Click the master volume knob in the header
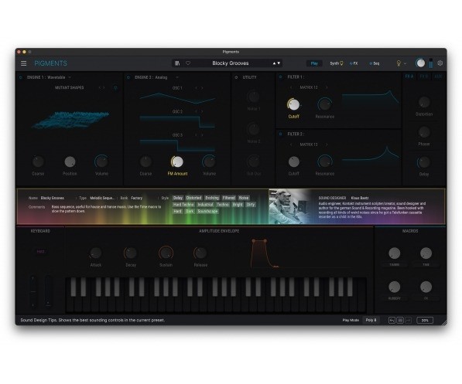 click(420, 63)
